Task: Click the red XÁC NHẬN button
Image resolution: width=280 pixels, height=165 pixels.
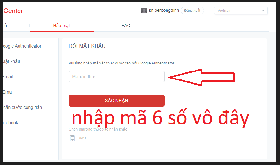Action: click(x=117, y=101)
